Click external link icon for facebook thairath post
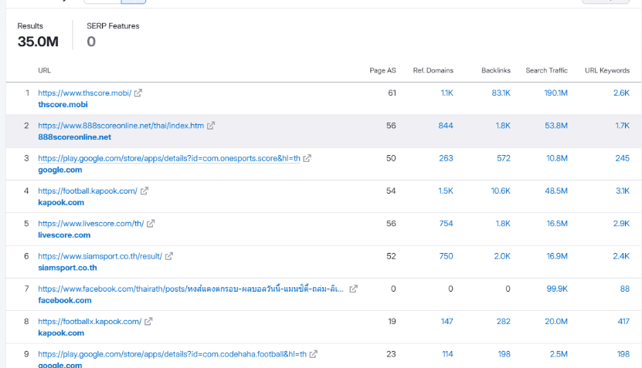This screenshot has height=368, width=642. (353, 289)
